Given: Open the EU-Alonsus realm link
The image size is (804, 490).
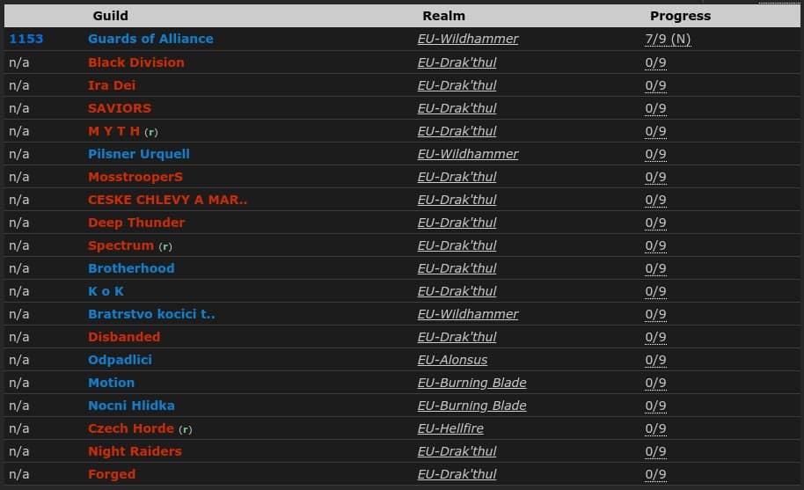Looking at the screenshot, I should (452, 361).
